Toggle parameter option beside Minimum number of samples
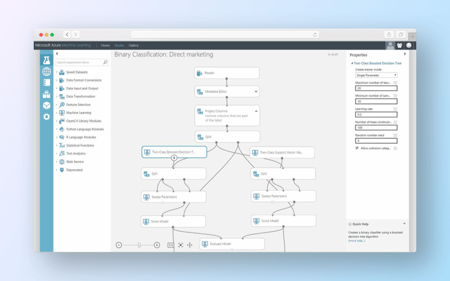The width and height of the screenshot is (450, 281). coord(395,96)
